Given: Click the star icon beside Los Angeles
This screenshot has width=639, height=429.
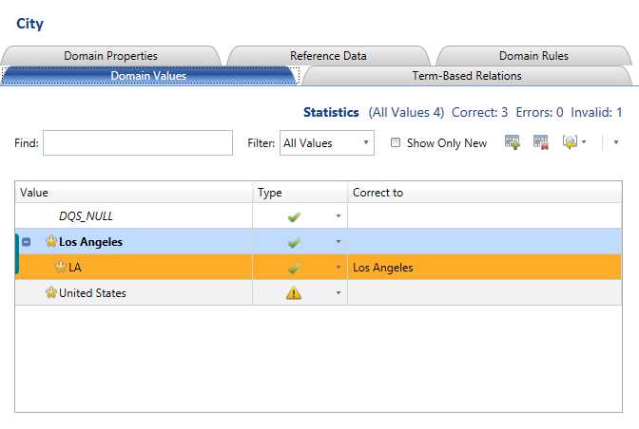Looking at the screenshot, I should point(51,242).
